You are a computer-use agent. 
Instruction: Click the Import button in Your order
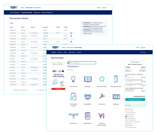pos(142,70)
